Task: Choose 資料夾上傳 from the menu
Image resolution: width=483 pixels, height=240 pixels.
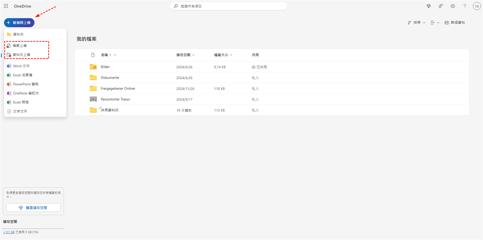Action: pyautogui.click(x=35, y=54)
